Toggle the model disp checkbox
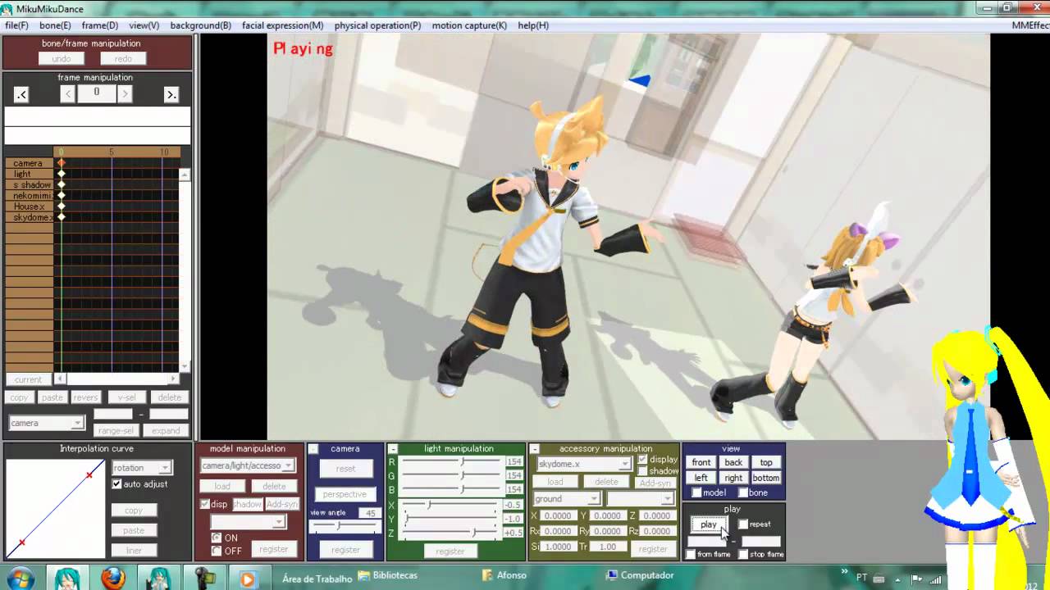The image size is (1050, 590). coord(205,504)
